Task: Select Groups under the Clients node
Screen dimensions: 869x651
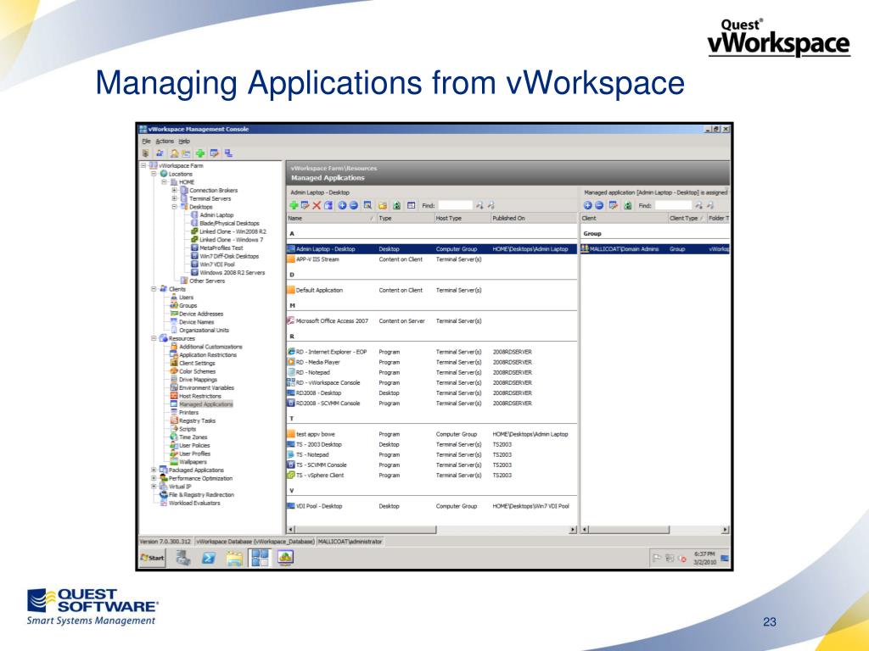Action: coord(188,305)
